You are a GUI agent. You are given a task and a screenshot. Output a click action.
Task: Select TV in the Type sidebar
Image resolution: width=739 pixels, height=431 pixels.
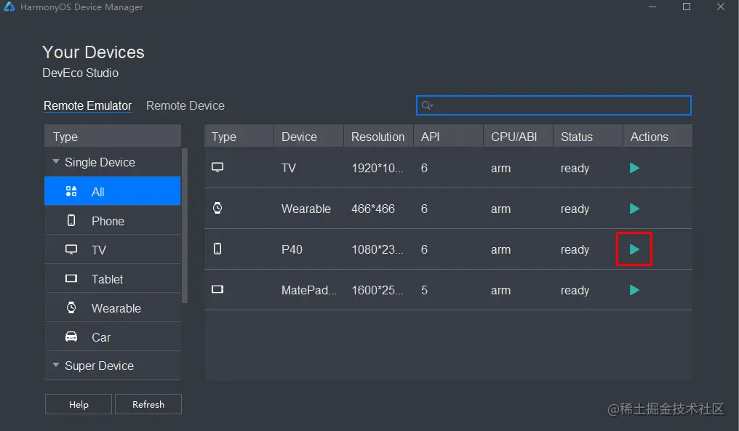pos(99,250)
